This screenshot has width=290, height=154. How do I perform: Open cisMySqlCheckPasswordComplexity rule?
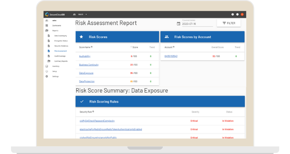point(97,121)
